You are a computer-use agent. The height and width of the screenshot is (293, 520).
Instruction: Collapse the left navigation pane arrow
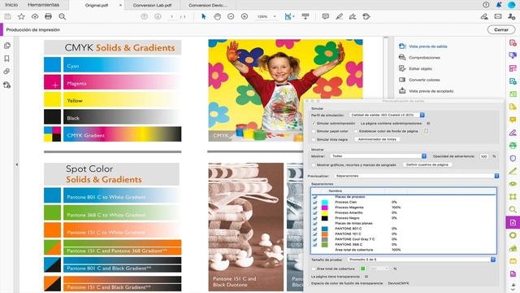16,164
